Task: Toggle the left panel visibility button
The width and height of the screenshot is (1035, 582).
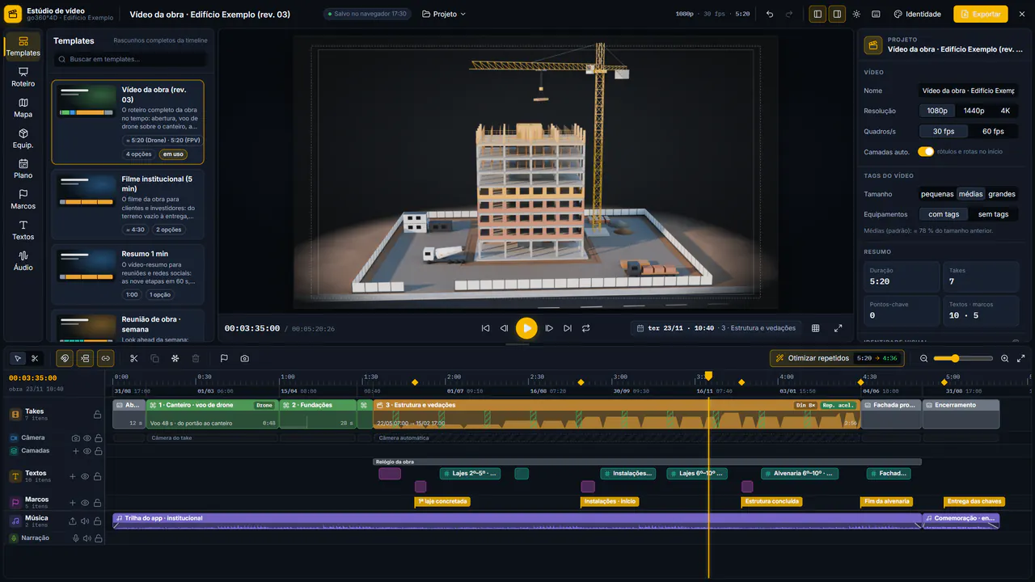Action: point(817,14)
